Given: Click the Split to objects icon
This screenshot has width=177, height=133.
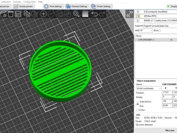Looking at the screenshot, I should click(60, 14).
